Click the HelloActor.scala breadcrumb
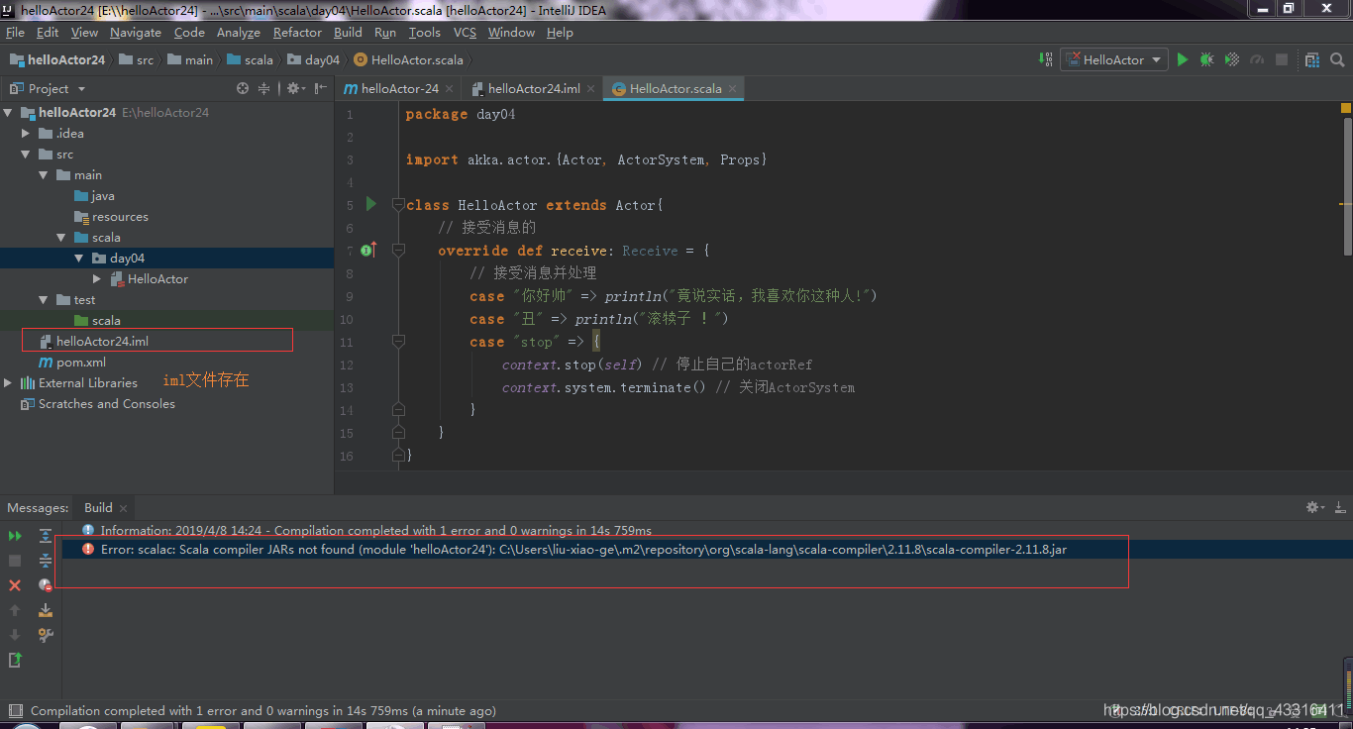 point(408,59)
